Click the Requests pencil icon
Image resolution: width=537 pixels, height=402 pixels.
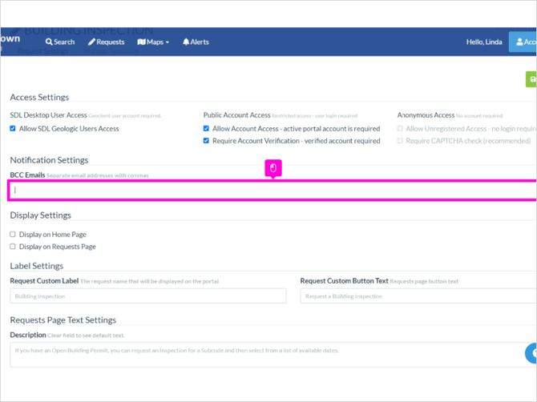pyautogui.click(x=91, y=42)
